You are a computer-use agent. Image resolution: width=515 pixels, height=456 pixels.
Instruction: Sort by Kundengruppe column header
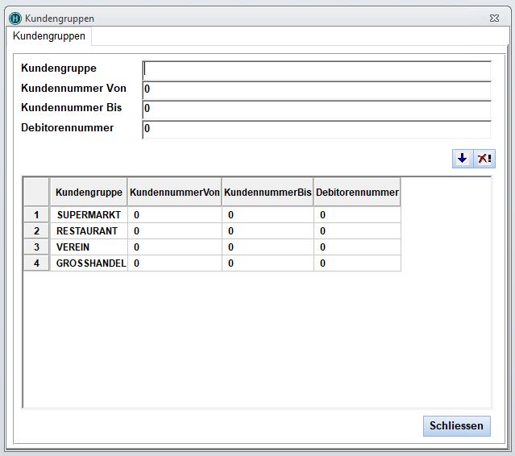[89, 193]
